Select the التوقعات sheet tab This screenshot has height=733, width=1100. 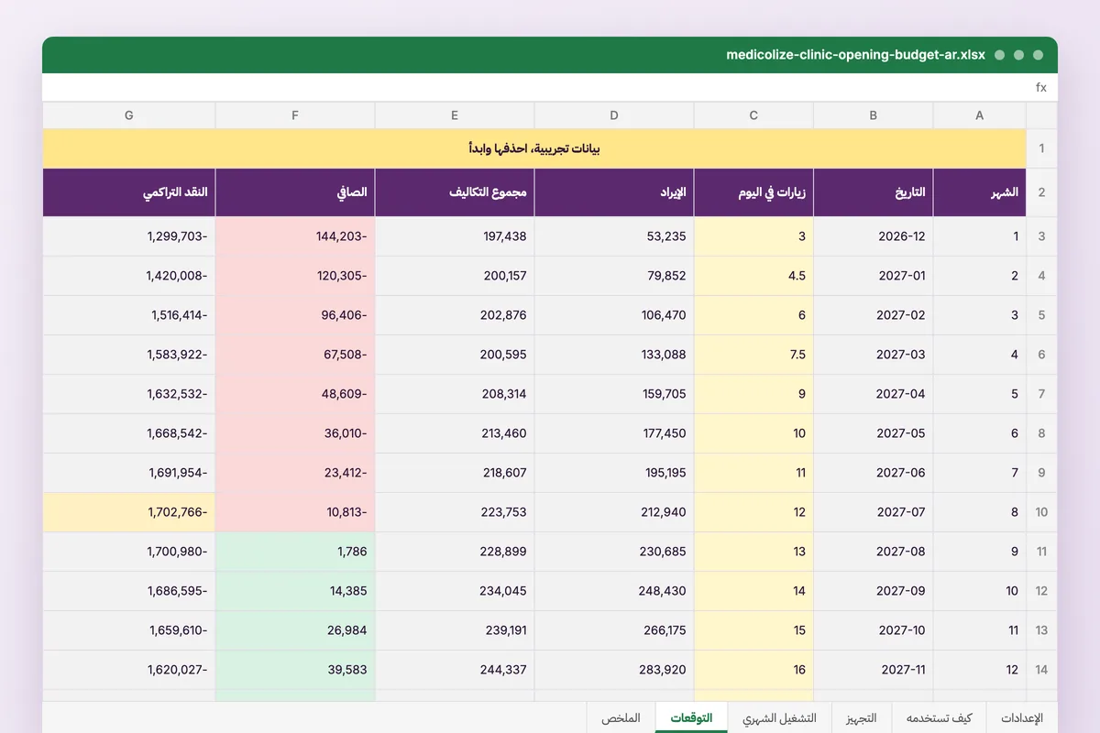[692, 718]
